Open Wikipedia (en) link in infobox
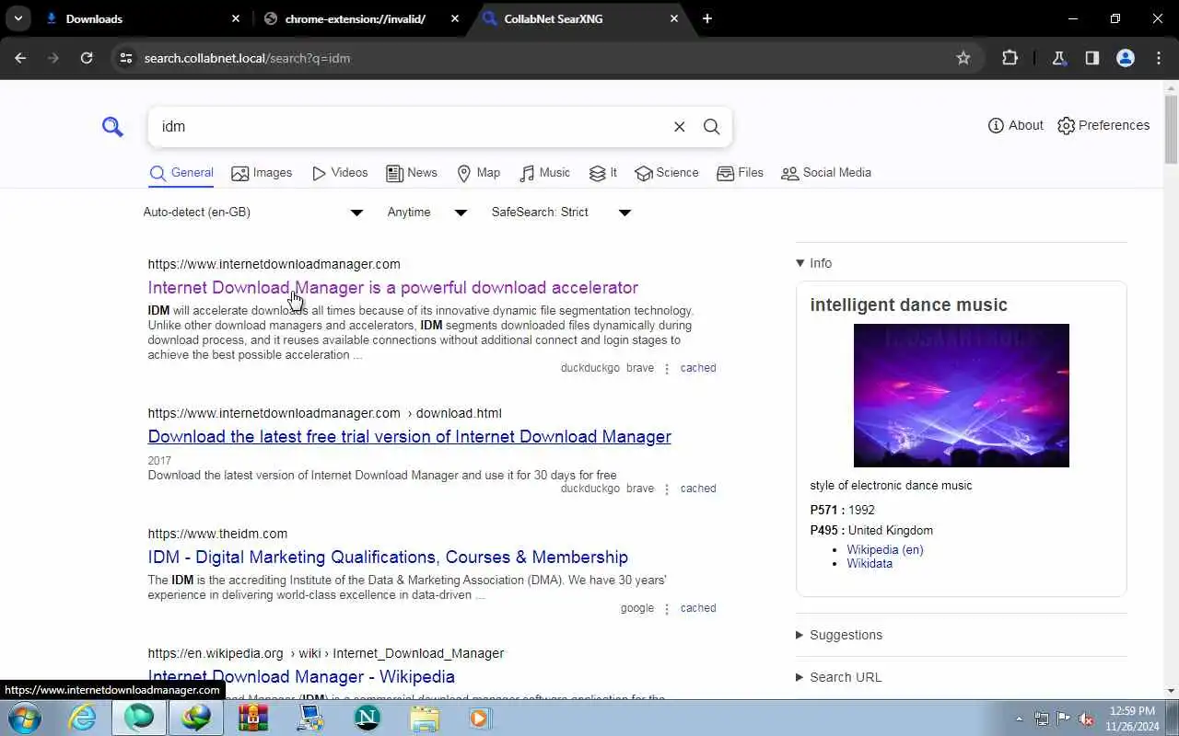 [885, 550]
